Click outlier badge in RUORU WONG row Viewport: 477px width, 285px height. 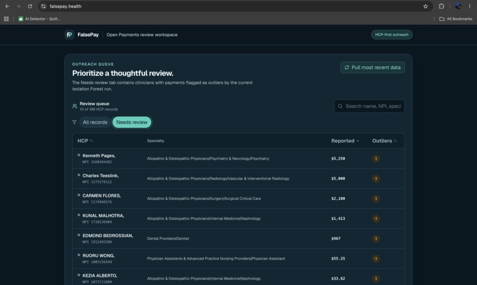(376, 258)
